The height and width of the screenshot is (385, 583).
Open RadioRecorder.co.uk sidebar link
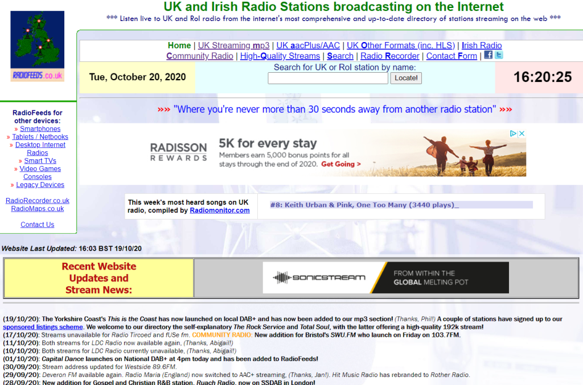38,201
